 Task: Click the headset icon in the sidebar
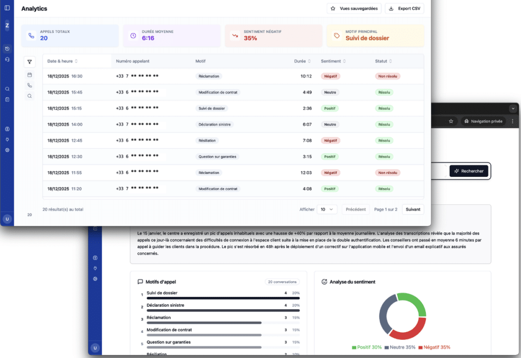click(7, 59)
